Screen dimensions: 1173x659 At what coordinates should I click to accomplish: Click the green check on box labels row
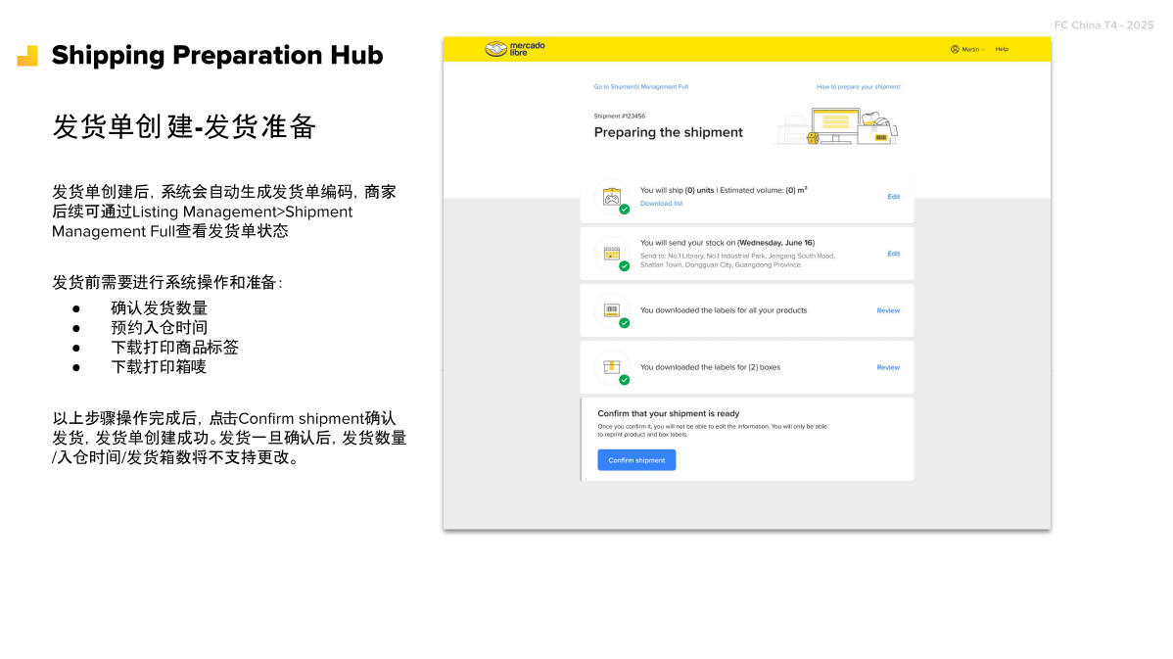624,380
